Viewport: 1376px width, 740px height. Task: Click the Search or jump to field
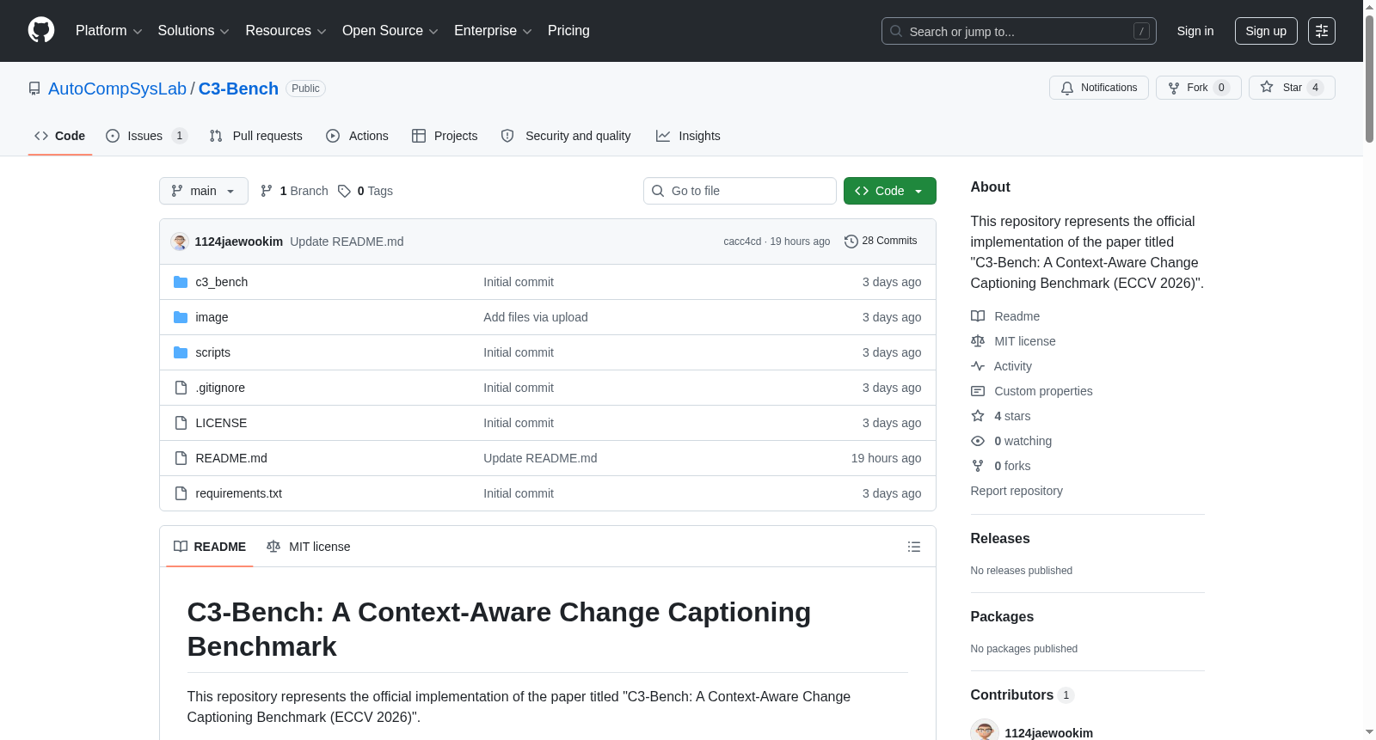(1019, 31)
